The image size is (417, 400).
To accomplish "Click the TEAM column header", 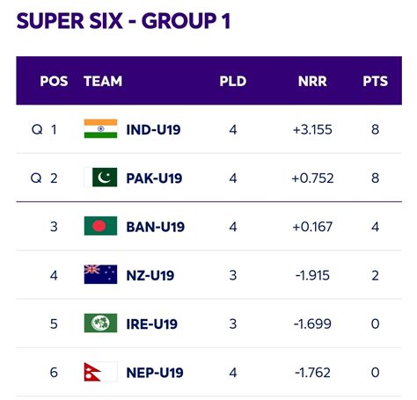I will click(103, 81).
